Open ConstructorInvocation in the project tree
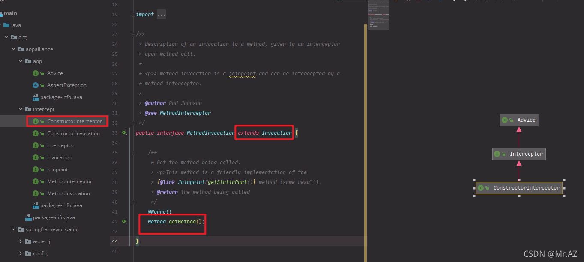 coord(73,133)
